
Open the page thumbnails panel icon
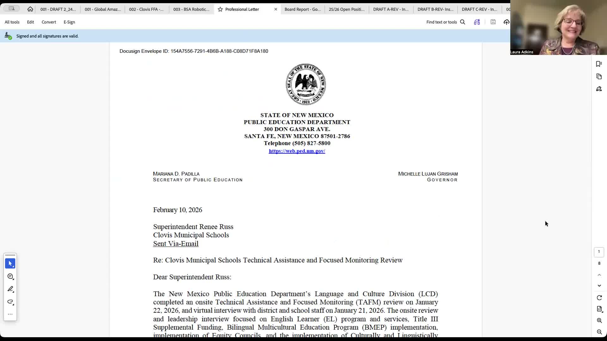599,76
